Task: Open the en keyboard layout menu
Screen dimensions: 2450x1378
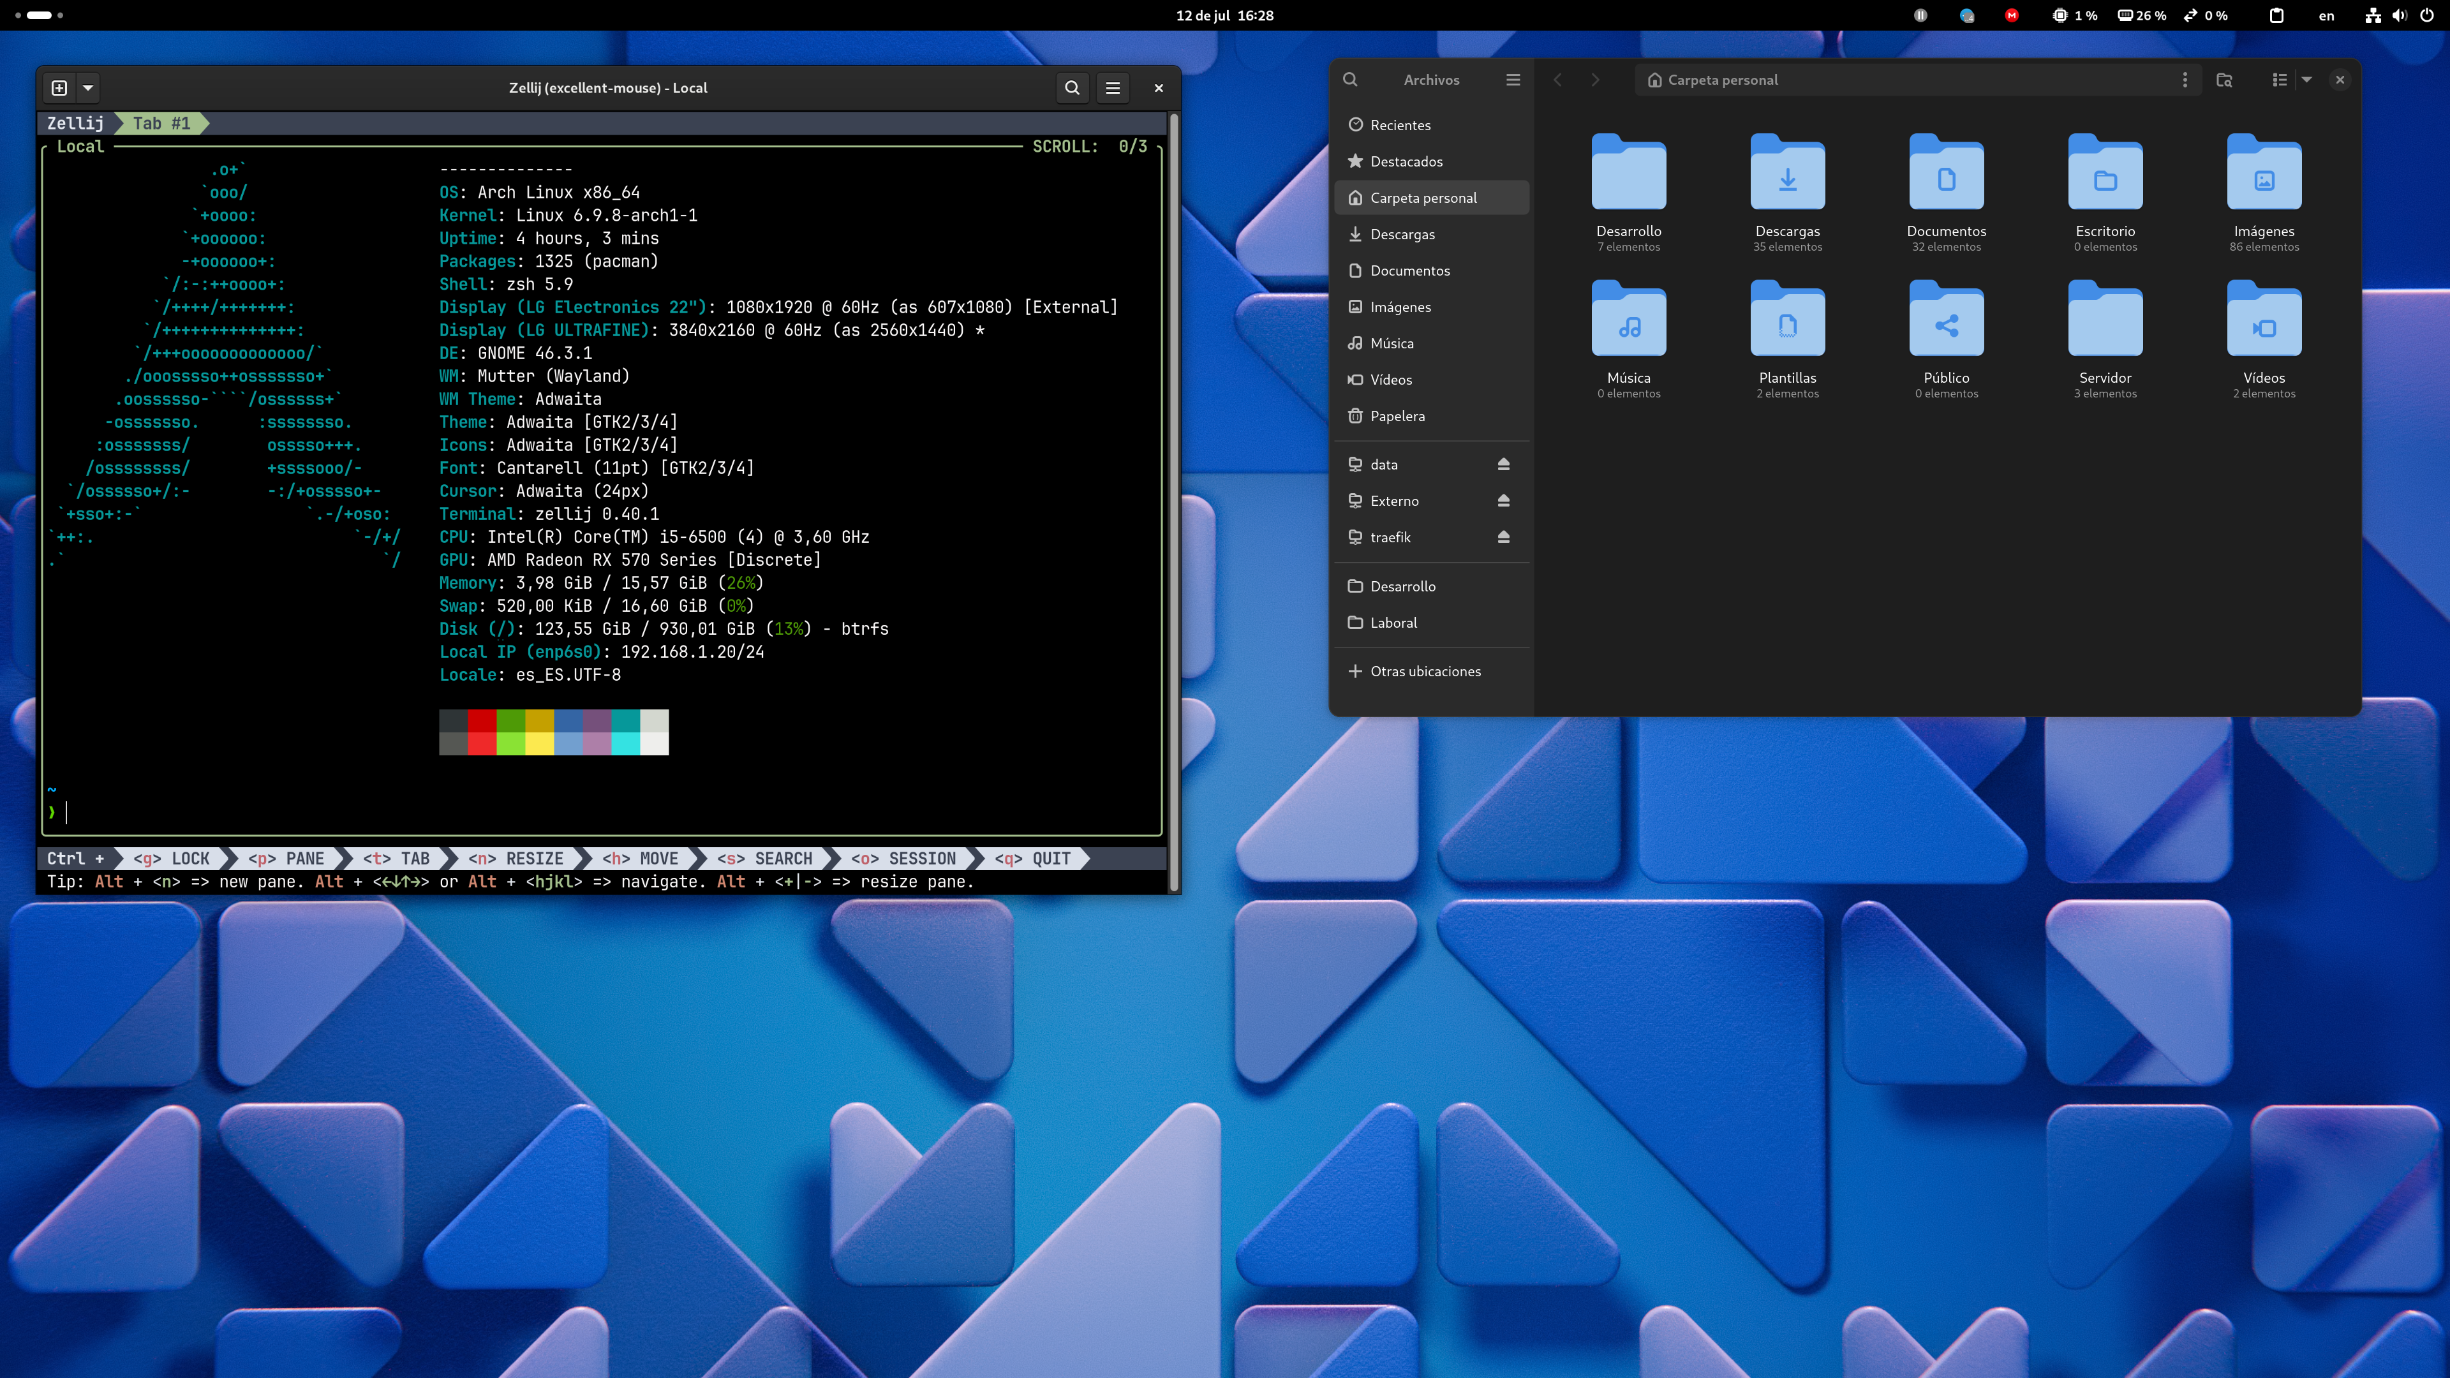Action: [2326, 15]
